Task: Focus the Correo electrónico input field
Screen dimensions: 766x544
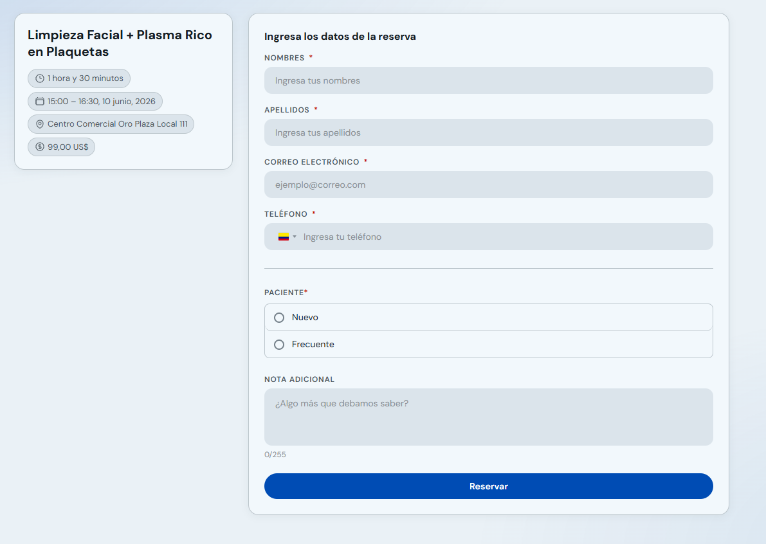Action: 489,185
